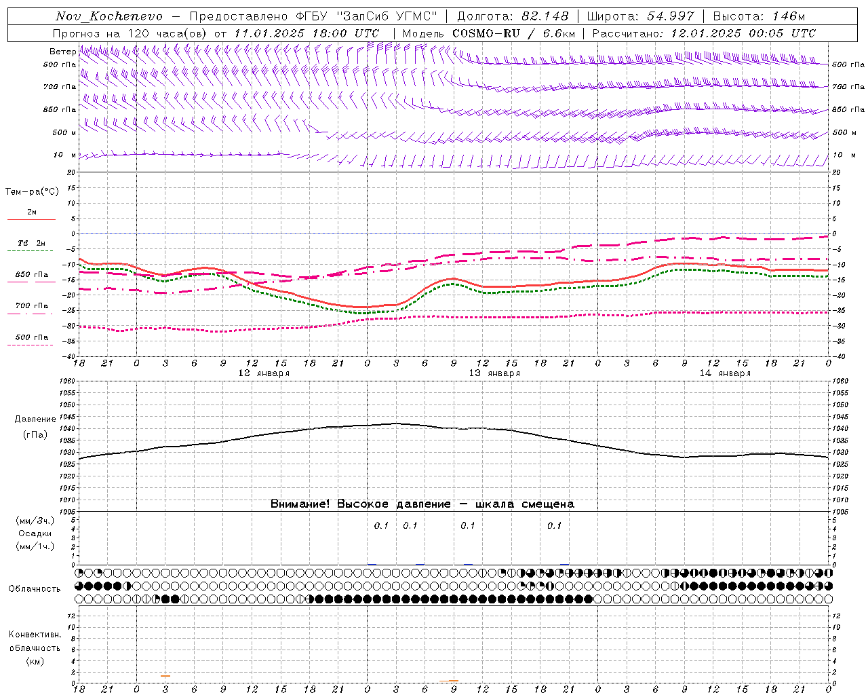Screen dimensions: 868x695
Task: Click the left-side 500 м wind level label
Action: [x=64, y=132]
